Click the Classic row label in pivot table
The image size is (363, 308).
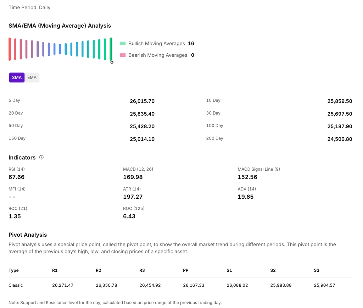[16, 285]
